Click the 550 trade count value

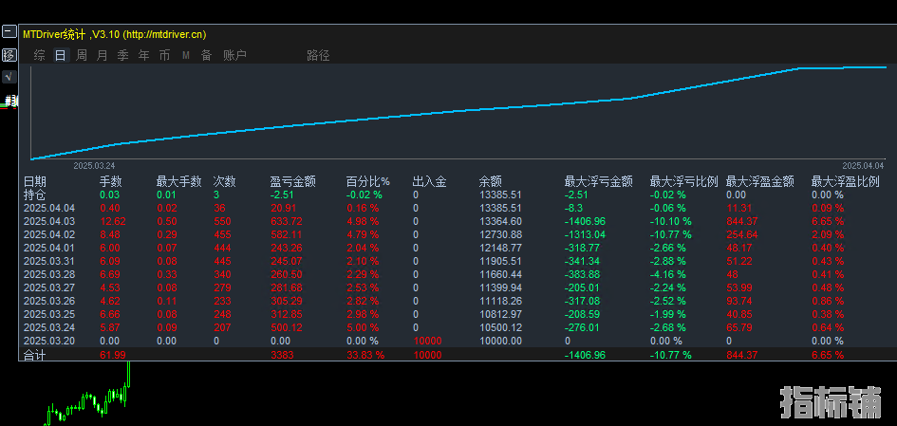(x=222, y=221)
